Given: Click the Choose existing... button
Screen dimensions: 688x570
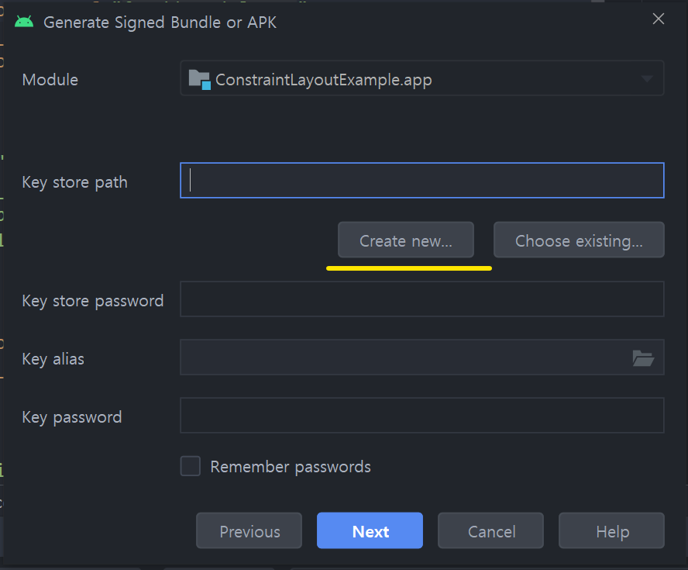Looking at the screenshot, I should click(579, 240).
